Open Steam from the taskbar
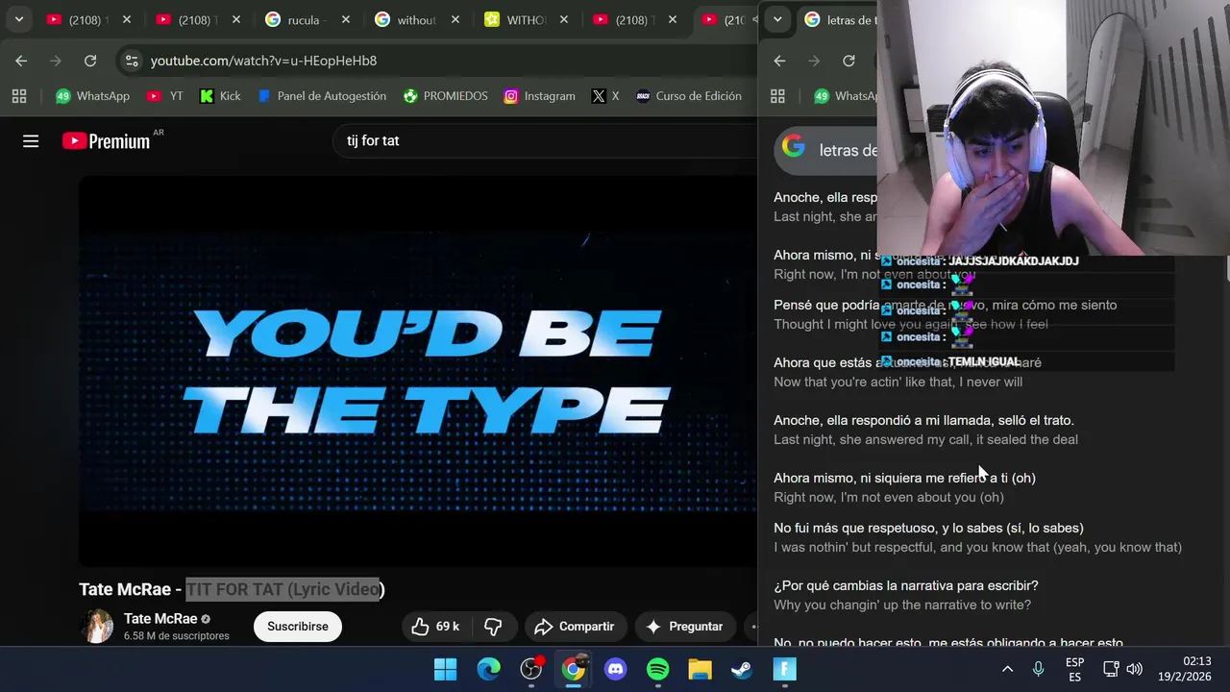 click(742, 669)
